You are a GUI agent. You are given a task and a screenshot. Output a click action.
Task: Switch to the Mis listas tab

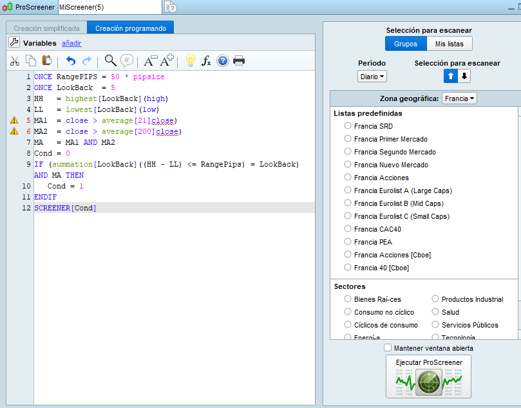(449, 44)
